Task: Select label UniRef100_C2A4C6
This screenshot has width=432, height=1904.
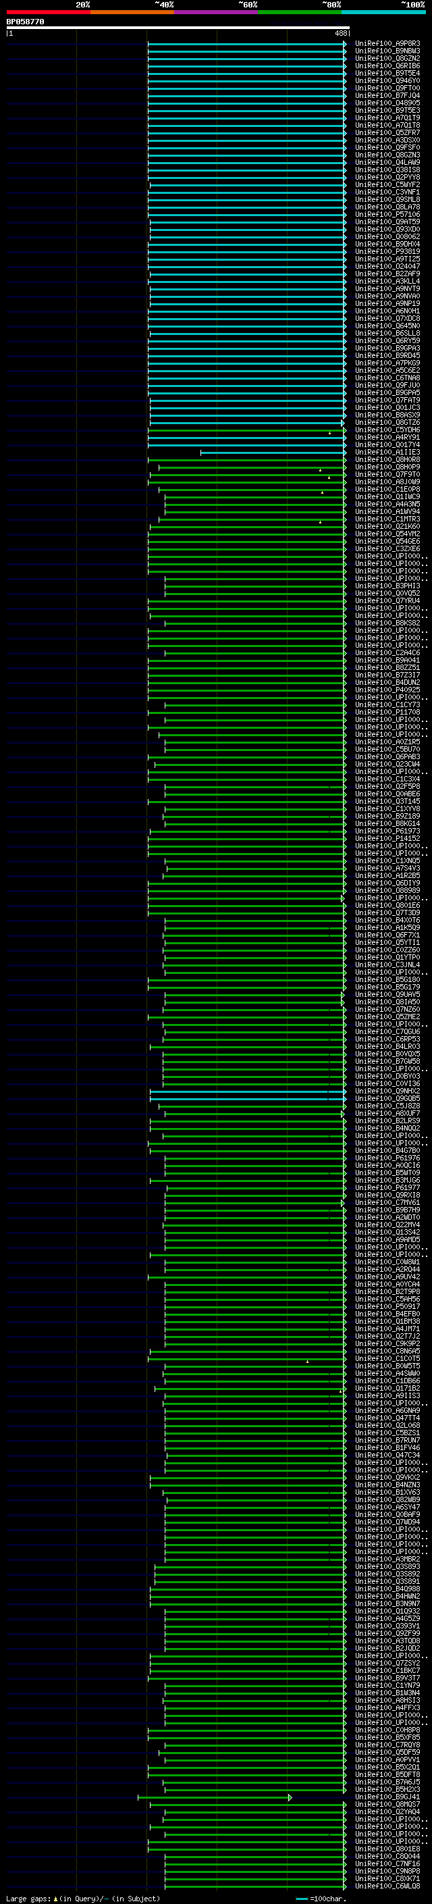Action: click(387, 652)
